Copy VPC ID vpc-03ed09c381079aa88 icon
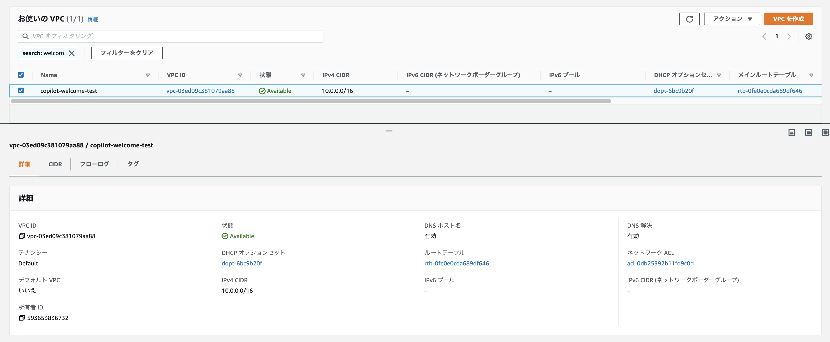This screenshot has height=342, width=830. (22, 236)
